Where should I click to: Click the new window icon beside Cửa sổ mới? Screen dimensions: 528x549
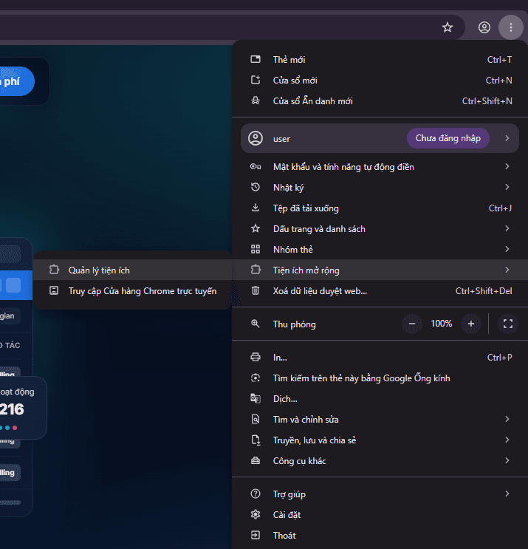point(256,80)
